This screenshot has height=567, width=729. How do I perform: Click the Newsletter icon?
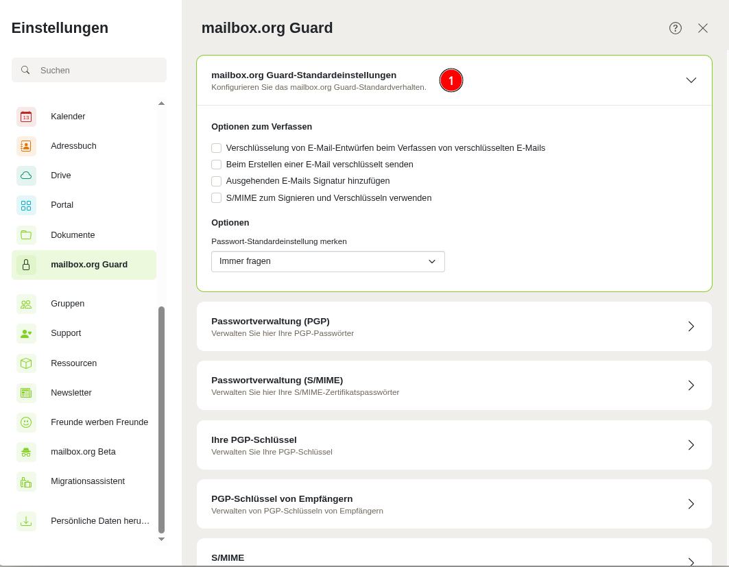pos(26,393)
